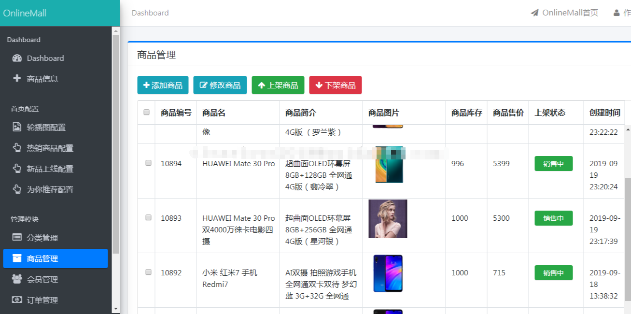Screen dimensions: 631x314
Task: Click the hand icon beside 为你推荐配置
Action: click(17, 189)
